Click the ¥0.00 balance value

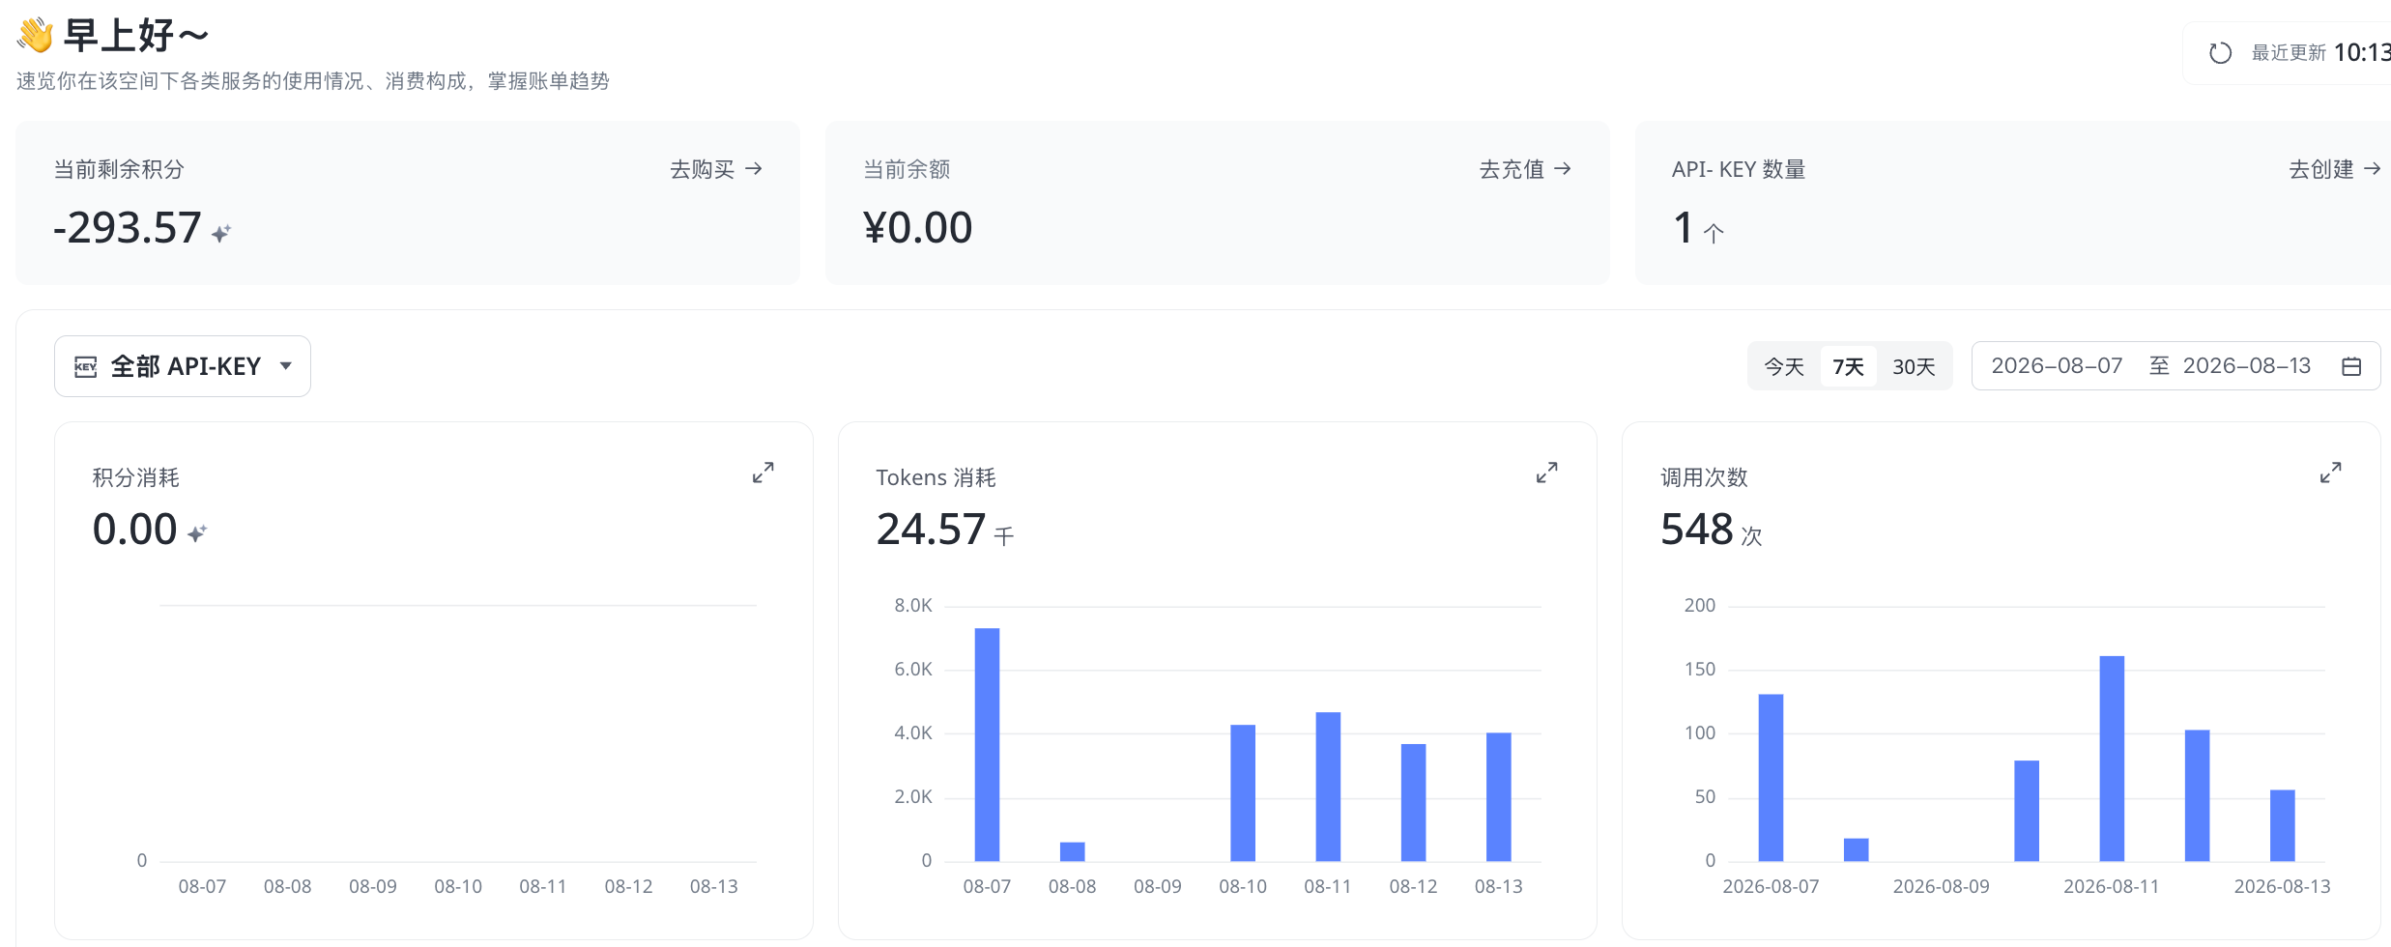[x=917, y=228]
